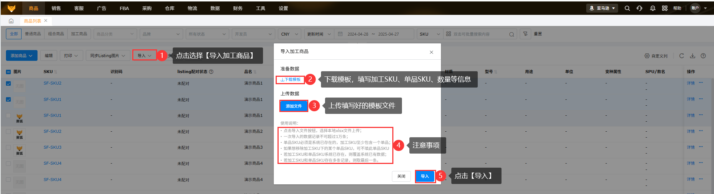Switch to the 组合商品 filter tab

coord(56,34)
